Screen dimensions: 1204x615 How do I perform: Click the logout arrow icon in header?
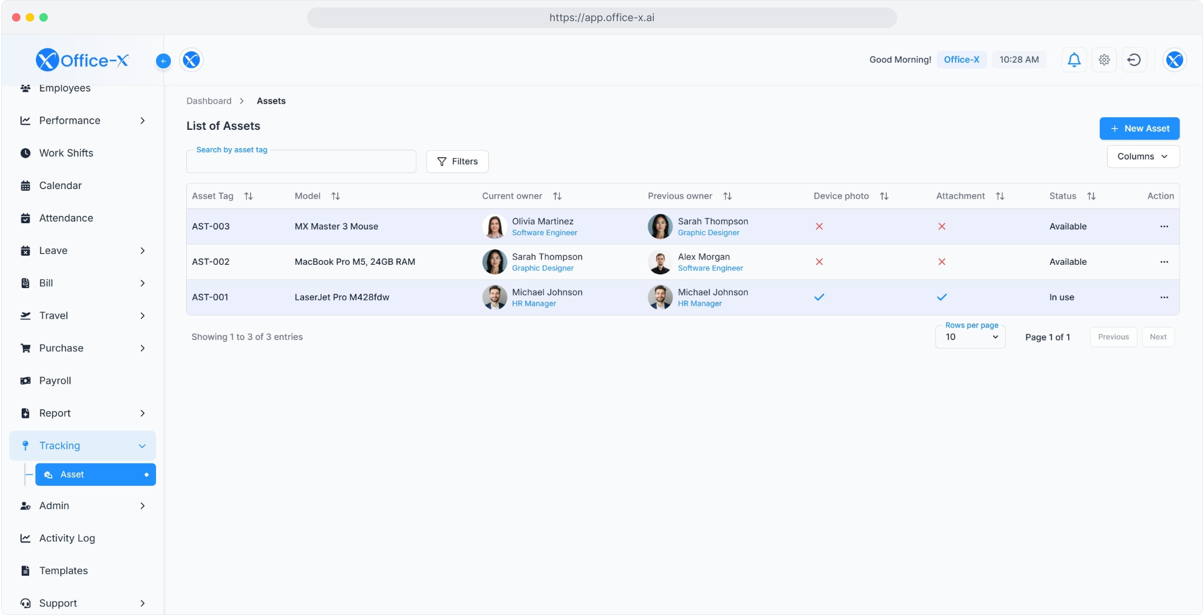(x=1134, y=60)
